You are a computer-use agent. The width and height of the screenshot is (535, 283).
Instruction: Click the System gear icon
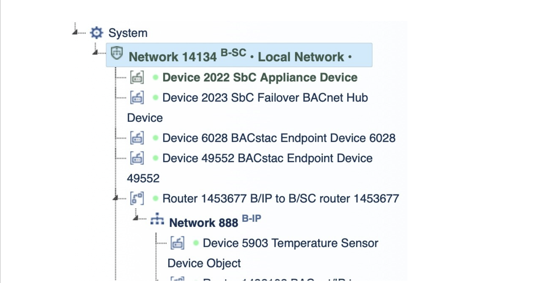(96, 33)
